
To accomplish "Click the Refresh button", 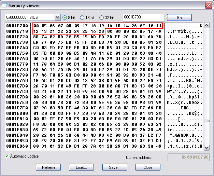I will pyautogui.click(x=48, y=167).
